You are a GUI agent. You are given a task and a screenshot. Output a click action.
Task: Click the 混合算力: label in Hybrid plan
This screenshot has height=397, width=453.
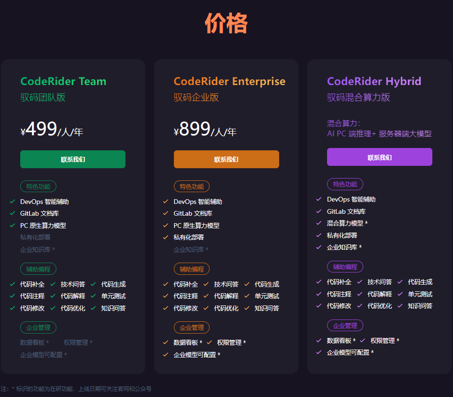(344, 124)
